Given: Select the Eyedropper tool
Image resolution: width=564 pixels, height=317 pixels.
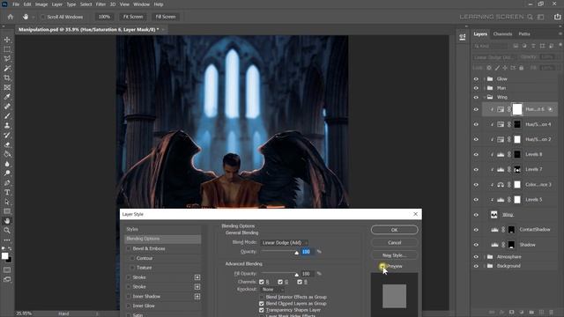Looking at the screenshot, I should [7, 97].
